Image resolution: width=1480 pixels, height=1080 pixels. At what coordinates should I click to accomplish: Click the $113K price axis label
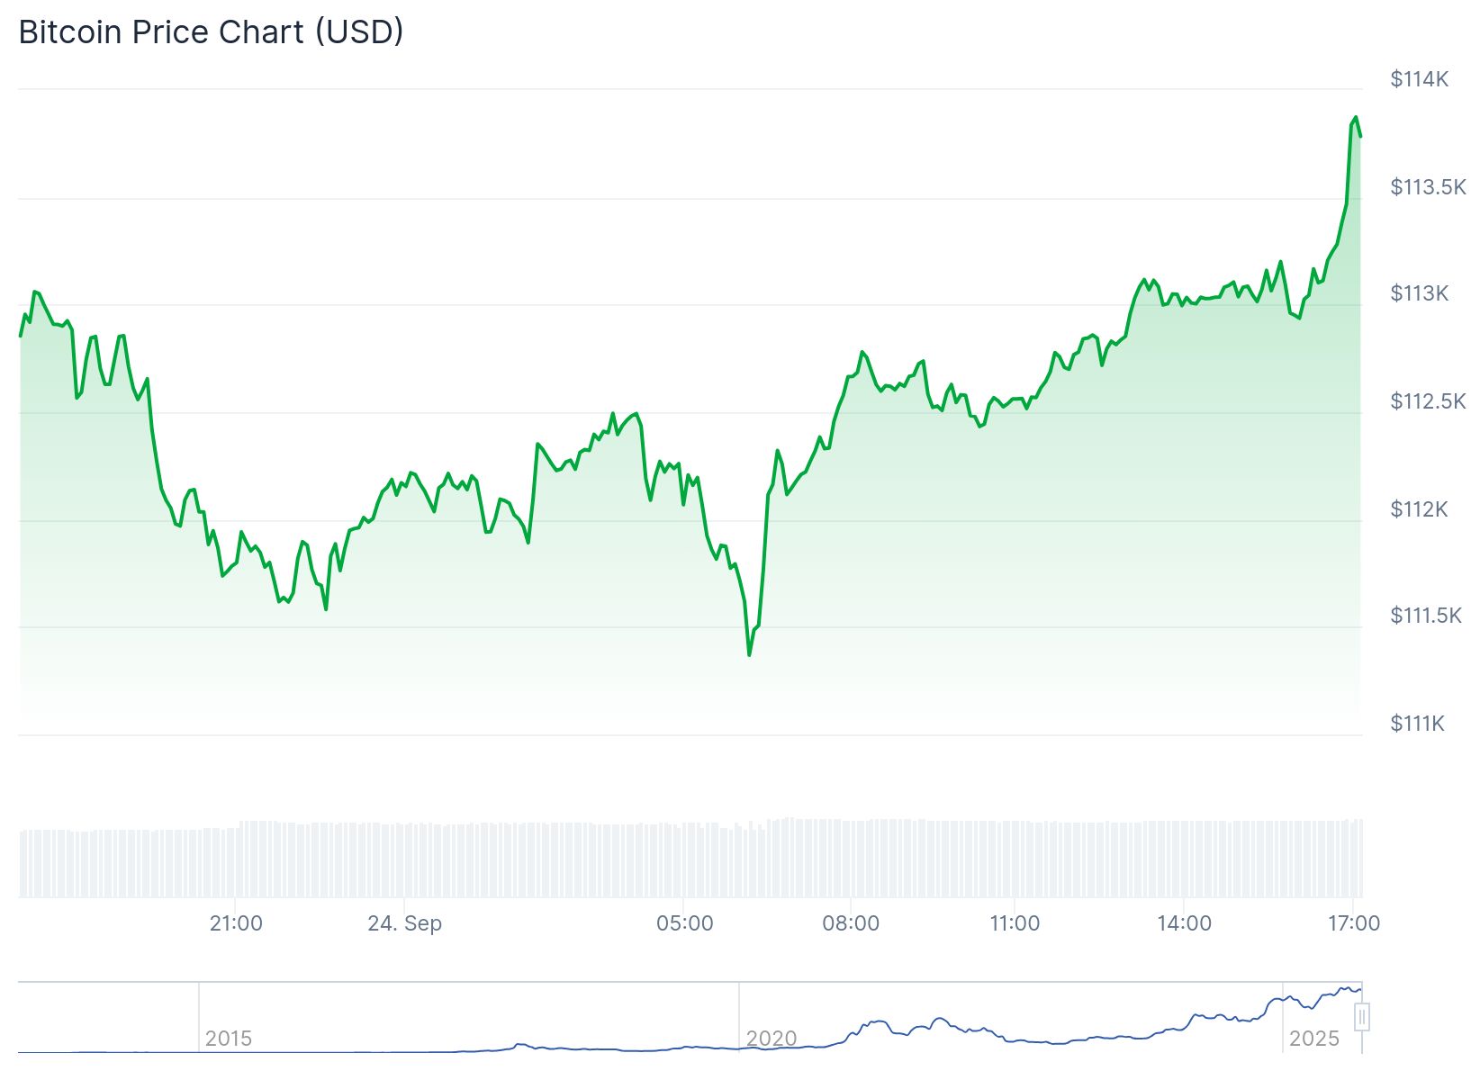tap(1419, 293)
